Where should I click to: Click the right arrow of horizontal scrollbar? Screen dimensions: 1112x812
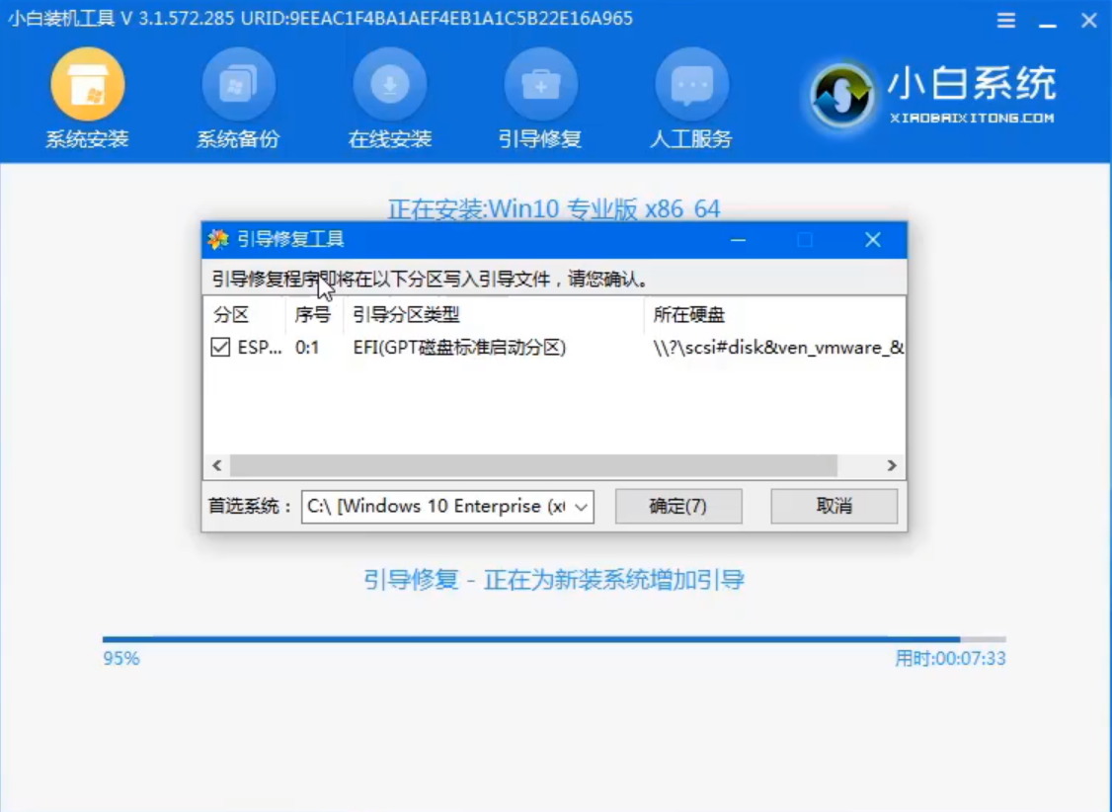[892, 465]
